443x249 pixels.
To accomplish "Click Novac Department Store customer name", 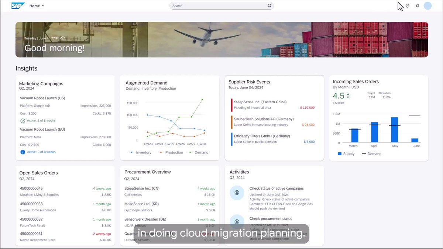I will coord(37,240).
